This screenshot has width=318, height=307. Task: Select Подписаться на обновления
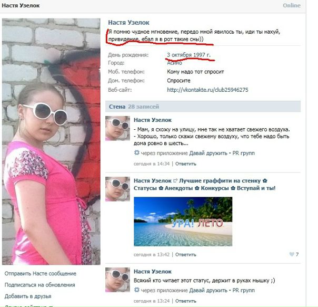point(40,285)
